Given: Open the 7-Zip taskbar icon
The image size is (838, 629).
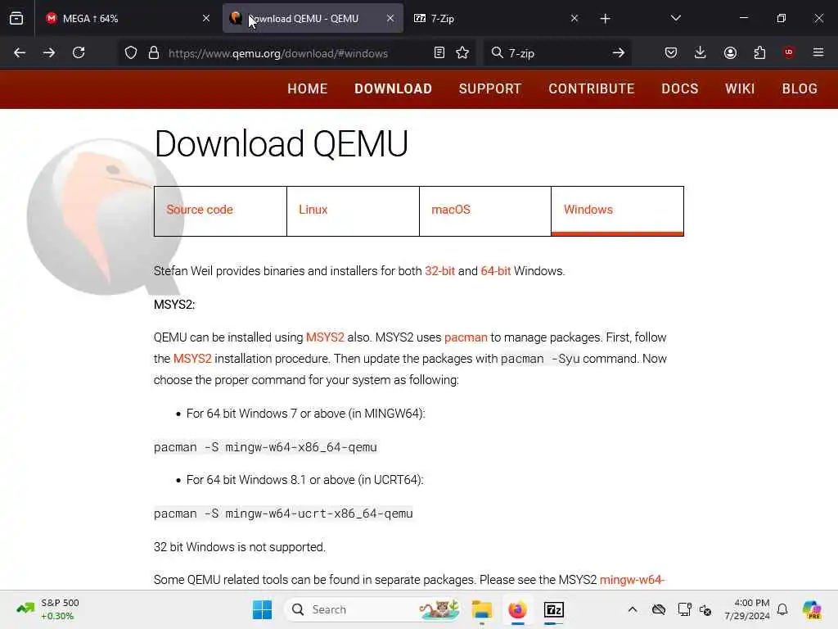Looking at the screenshot, I should [554, 609].
